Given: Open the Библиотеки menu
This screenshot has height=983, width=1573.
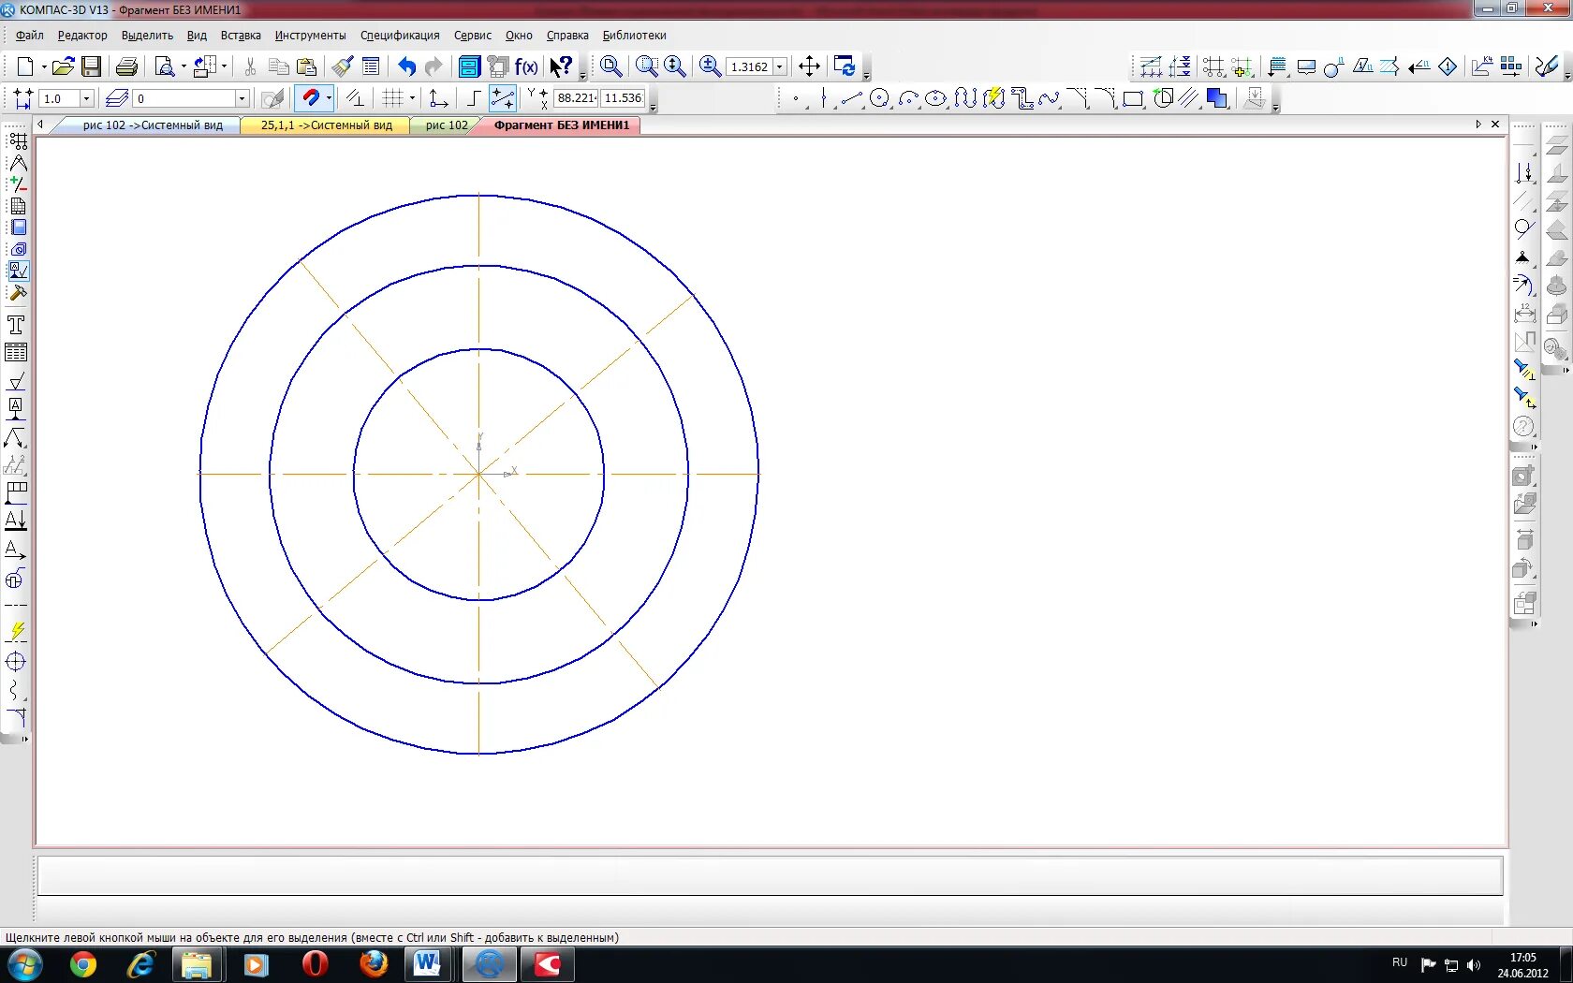Looking at the screenshot, I should click(634, 36).
